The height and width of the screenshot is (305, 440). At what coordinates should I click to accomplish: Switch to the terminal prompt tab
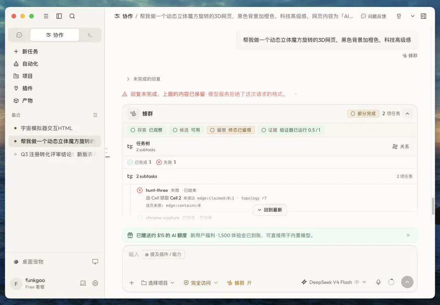[x=90, y=35]
